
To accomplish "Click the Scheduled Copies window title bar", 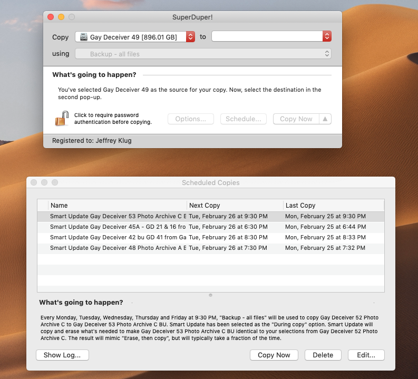I will click(211, 182).
